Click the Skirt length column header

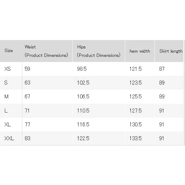(x=171, y=51)
